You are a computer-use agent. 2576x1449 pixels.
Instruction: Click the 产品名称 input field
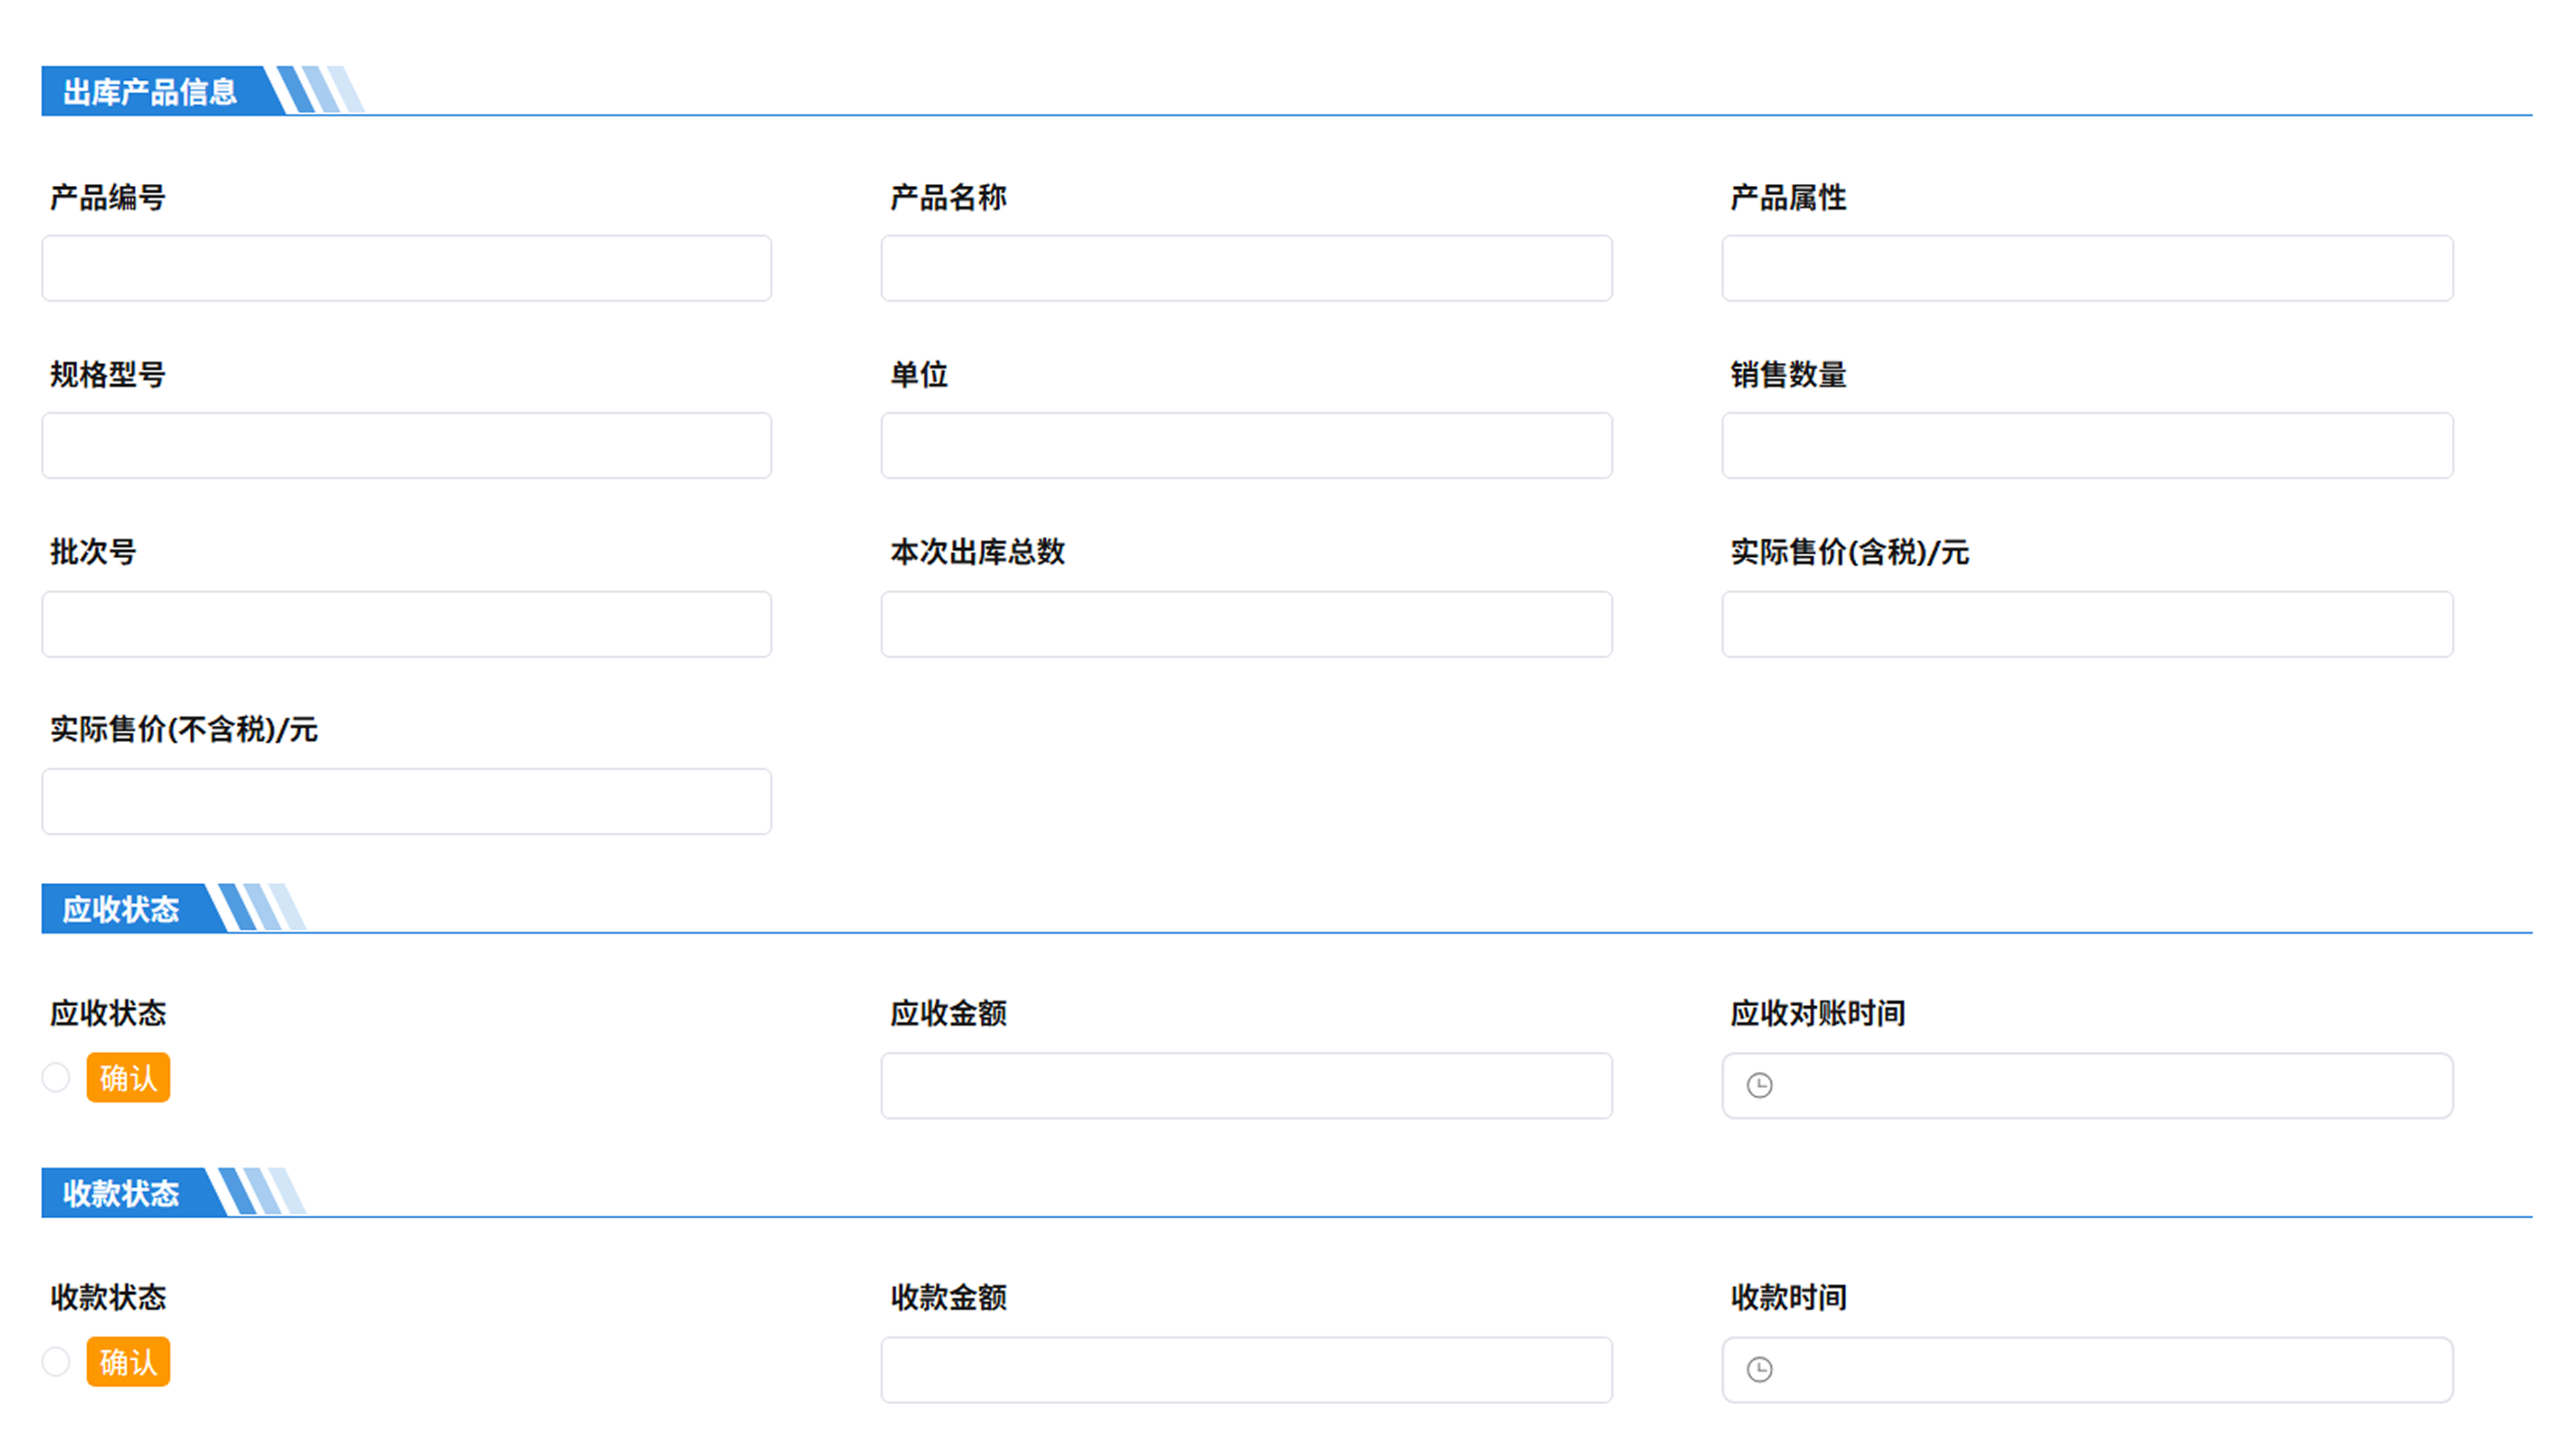click(1246, 268)
